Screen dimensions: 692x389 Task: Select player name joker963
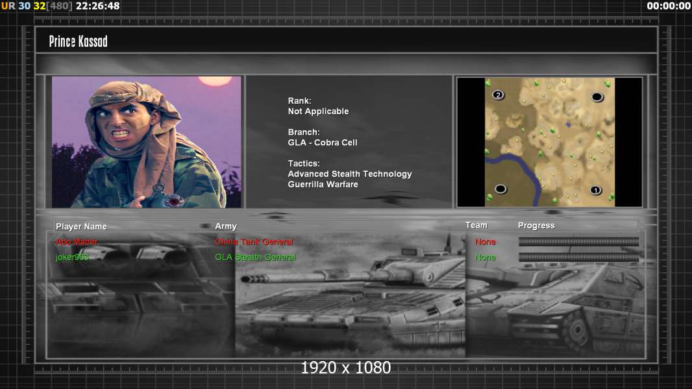click(x=72, y=257)
